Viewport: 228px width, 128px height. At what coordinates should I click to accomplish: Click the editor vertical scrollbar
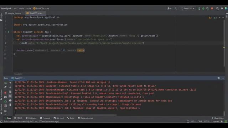[224, 43]
